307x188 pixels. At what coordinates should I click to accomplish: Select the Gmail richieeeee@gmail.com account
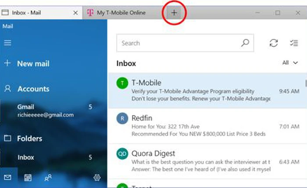(x=54, y=111)
